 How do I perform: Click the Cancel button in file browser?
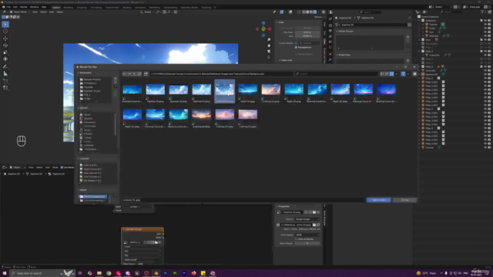405,200
